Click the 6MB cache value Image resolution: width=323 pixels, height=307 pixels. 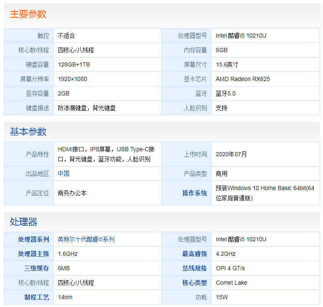click(x=64, y=268)
